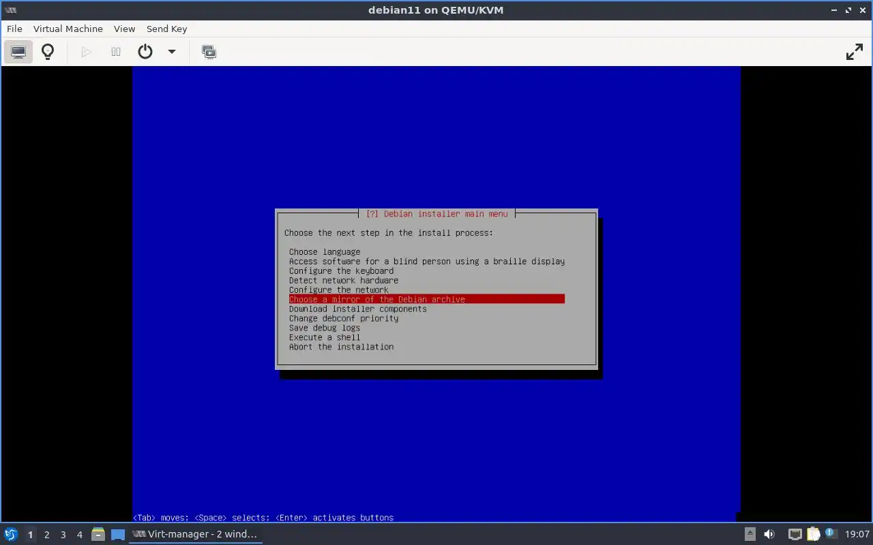Select 'Detect network hardware' entry
The image size is (873, 545).
tap(344, 281)
